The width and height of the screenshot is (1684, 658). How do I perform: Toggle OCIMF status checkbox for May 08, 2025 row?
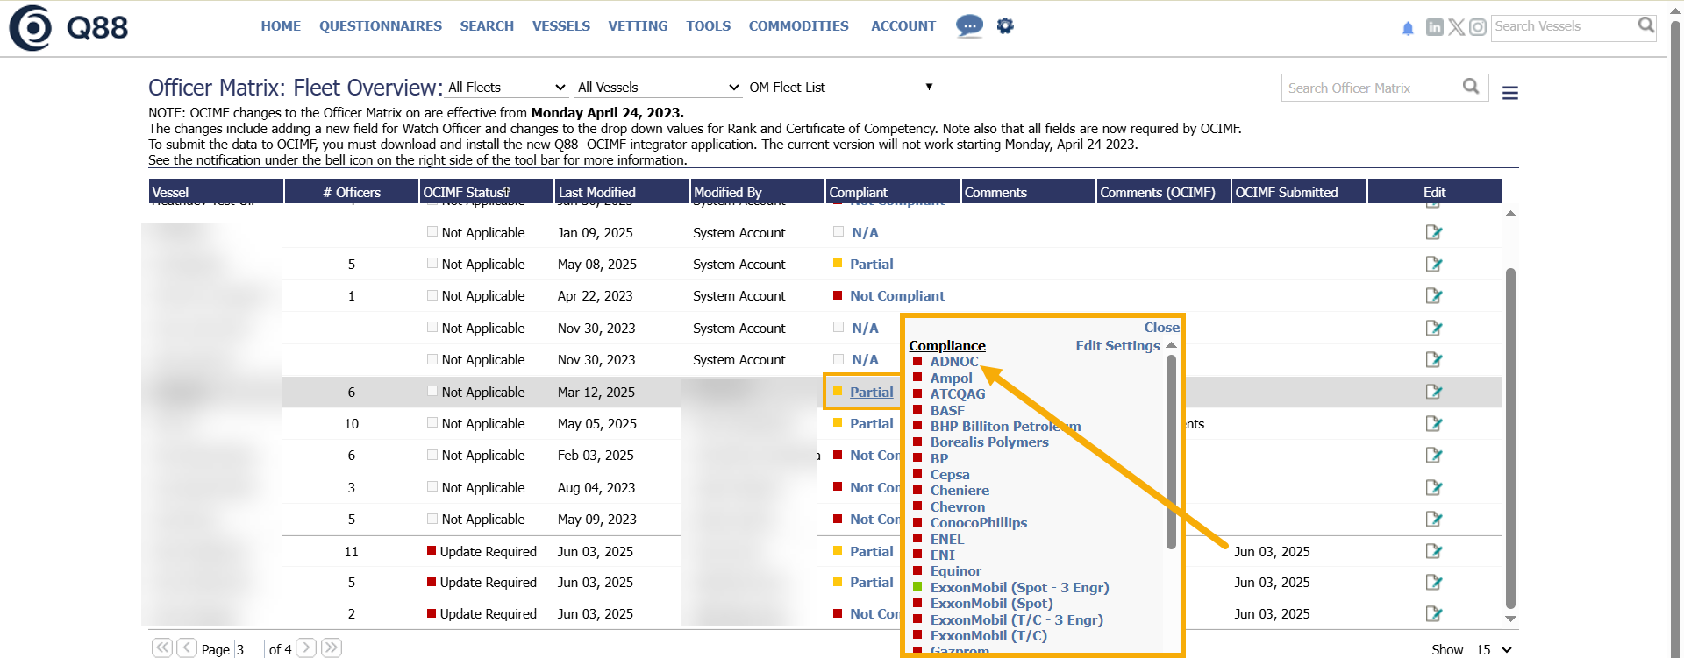[432, 264]
